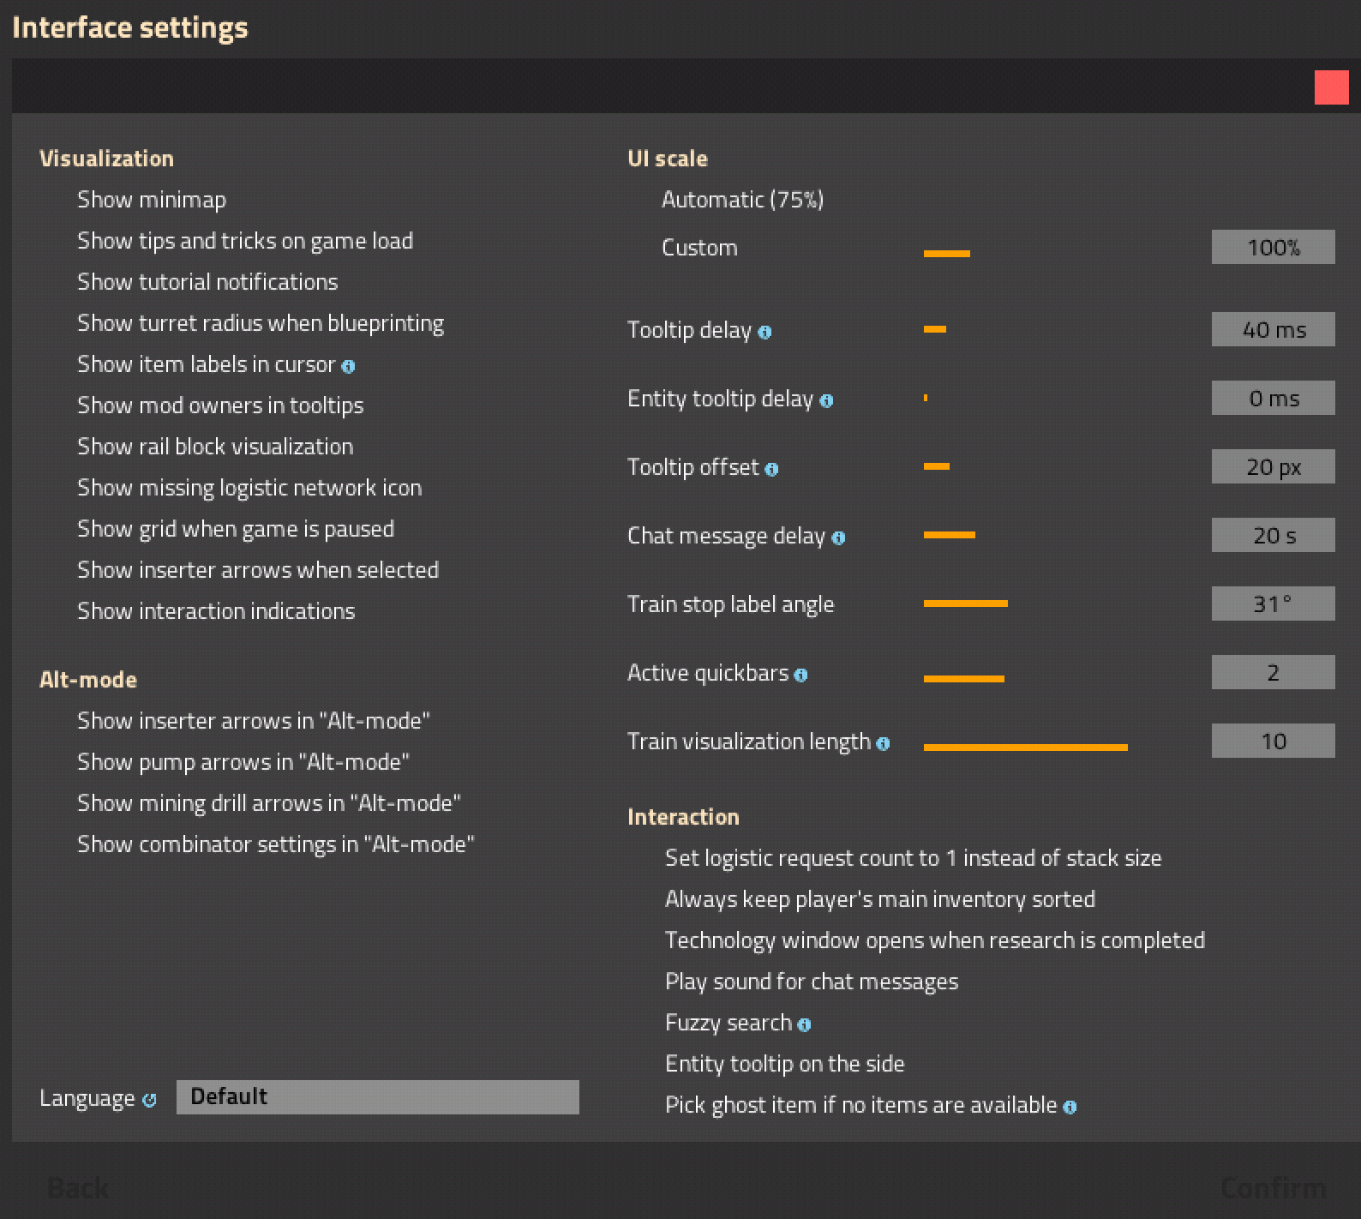
Task: Toggle Play sound for chat messages
Action: pos(812,982)
